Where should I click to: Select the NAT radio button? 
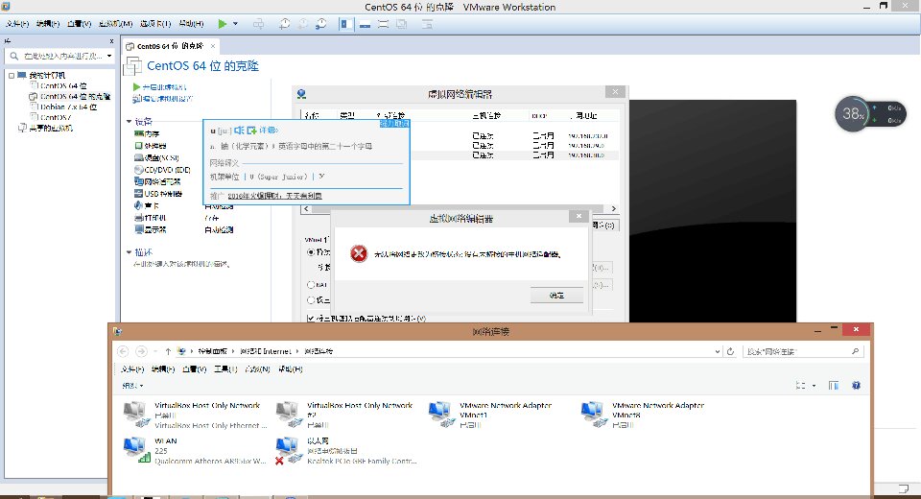[x=311, y=284]
